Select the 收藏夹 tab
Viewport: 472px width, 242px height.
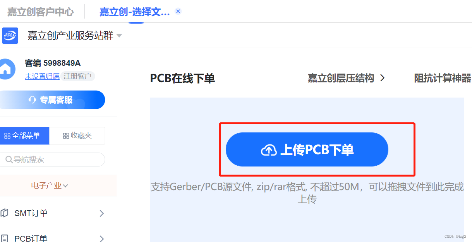pos(77,136)
